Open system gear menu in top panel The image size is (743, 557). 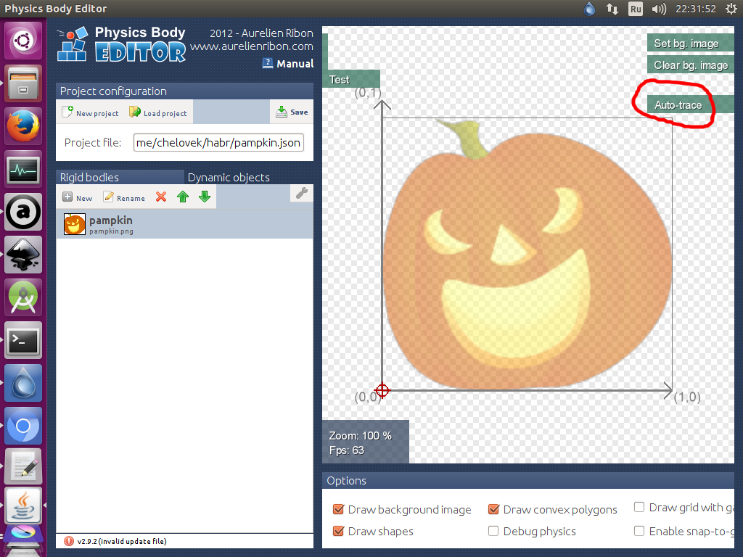[x=731, y=9]
